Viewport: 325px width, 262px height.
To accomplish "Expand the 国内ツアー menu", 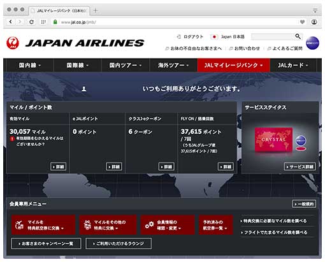I will pos(126,65).
